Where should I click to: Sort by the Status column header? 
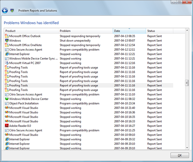pyautogui.click(x=159, y=31)
